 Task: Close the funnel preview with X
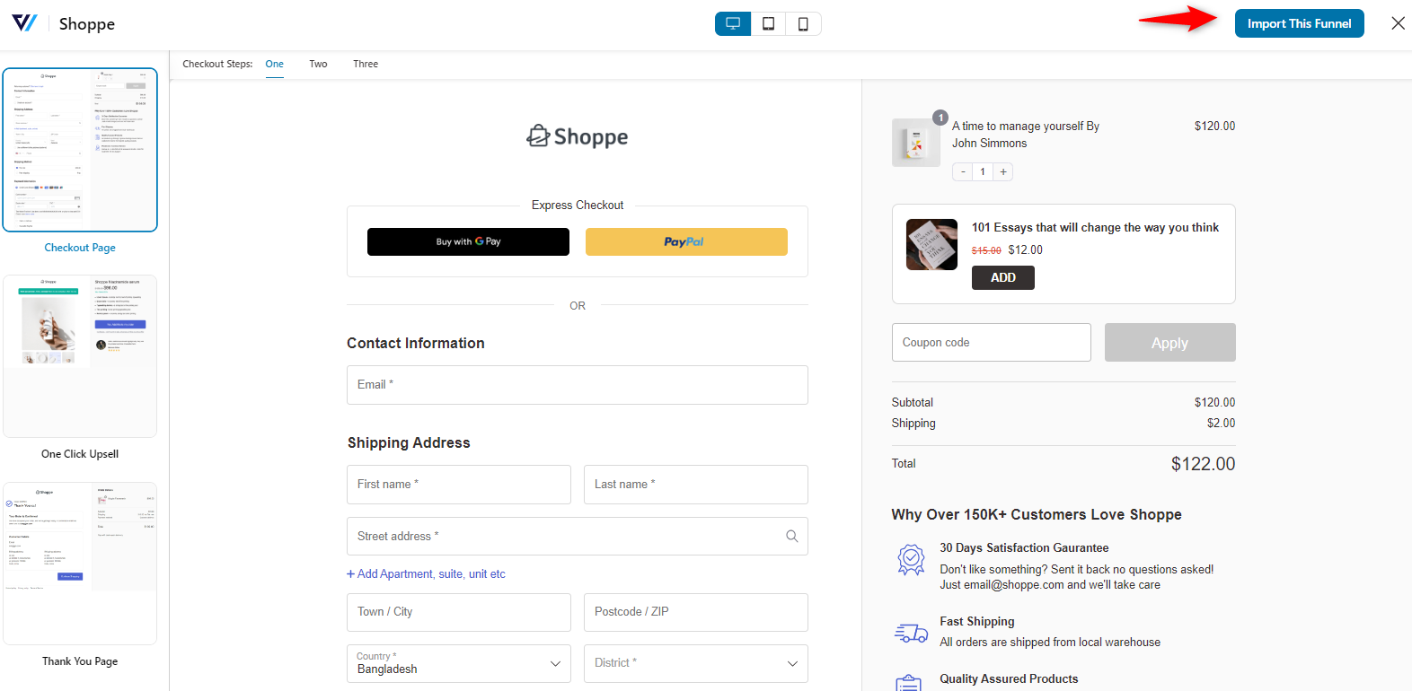pos(1398,23)
